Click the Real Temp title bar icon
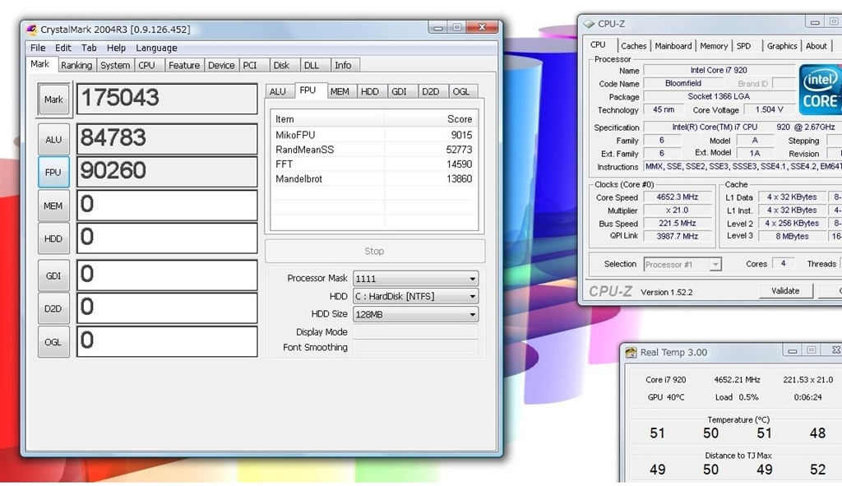The width and height of the screenshot is (842, 486). 631,352
